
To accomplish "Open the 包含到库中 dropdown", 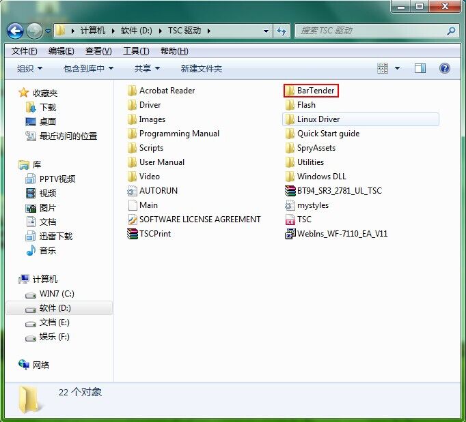I will pos(88,68).
